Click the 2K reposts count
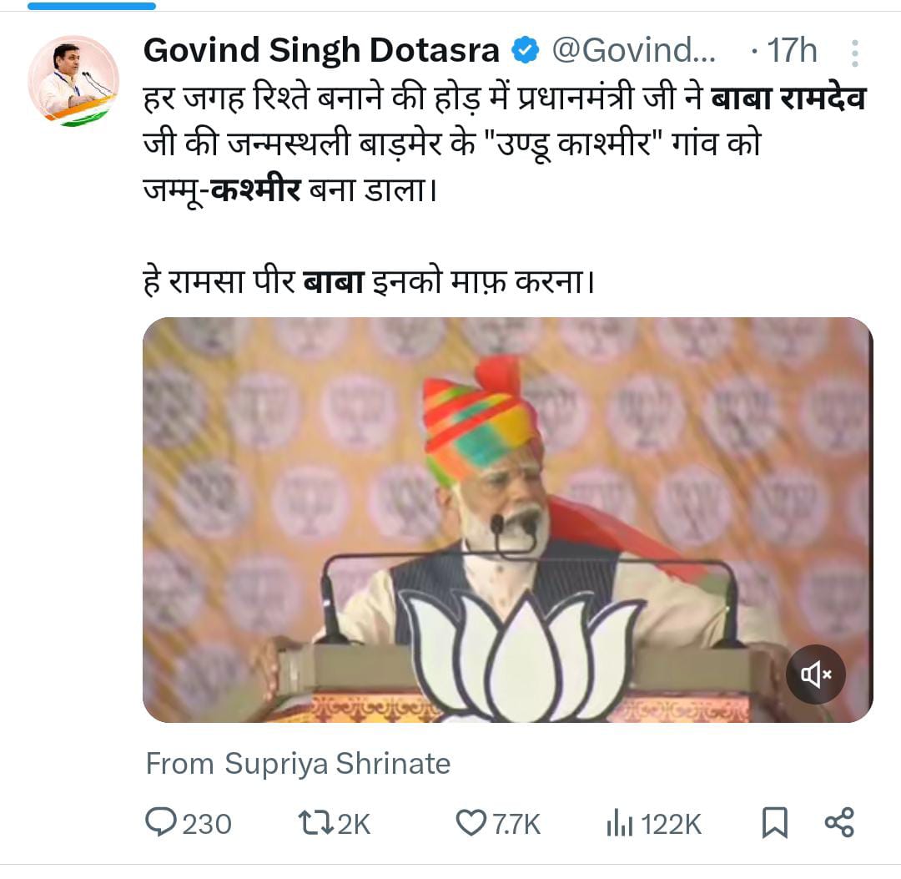901x879 pixels. [354, 824]
